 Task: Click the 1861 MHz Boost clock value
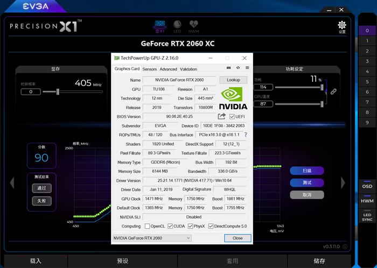pos(235,199)
